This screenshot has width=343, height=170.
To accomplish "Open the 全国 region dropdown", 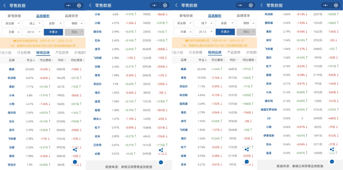I will [x=225, y=23].
